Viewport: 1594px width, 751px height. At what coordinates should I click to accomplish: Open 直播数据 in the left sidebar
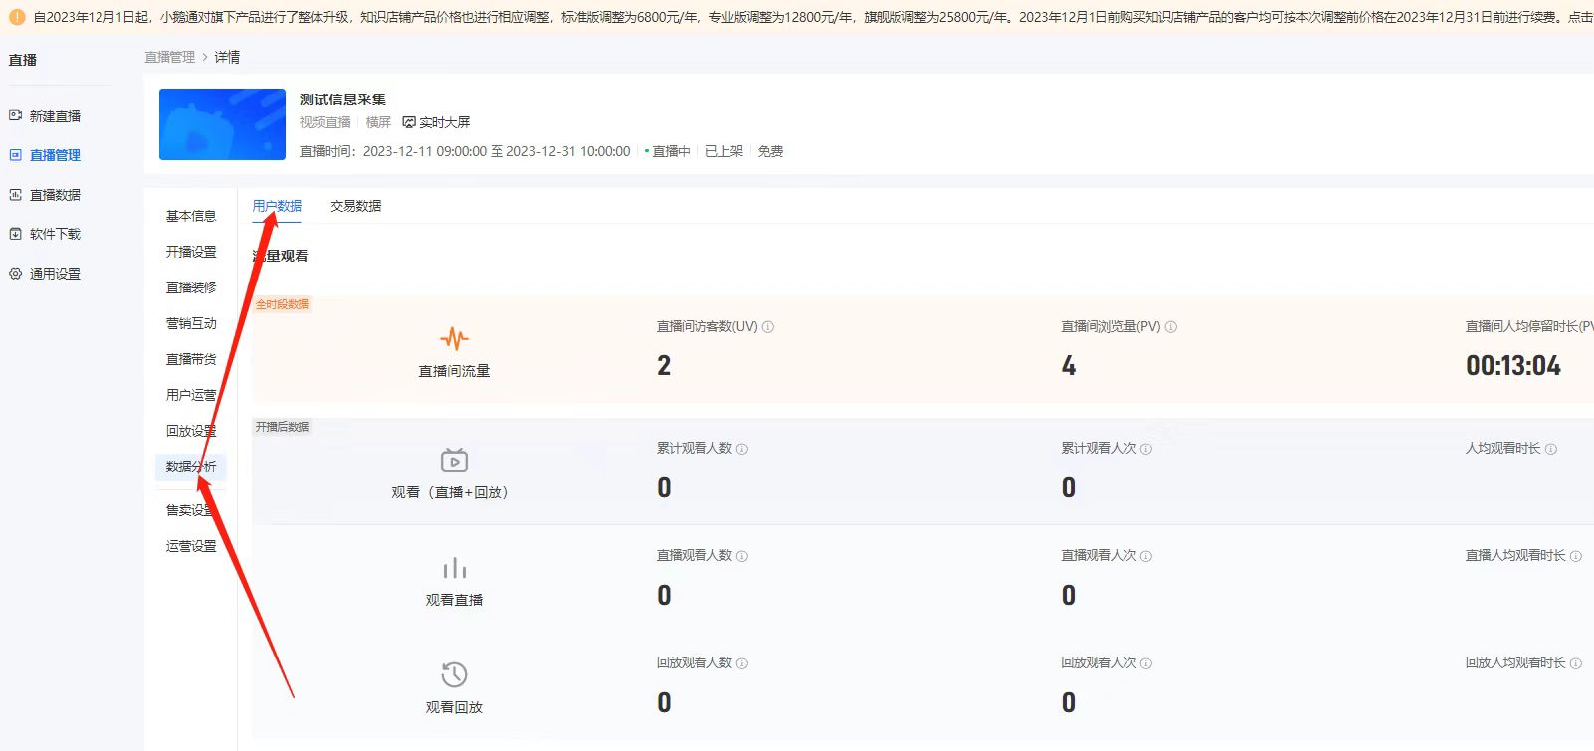point(55,195)
